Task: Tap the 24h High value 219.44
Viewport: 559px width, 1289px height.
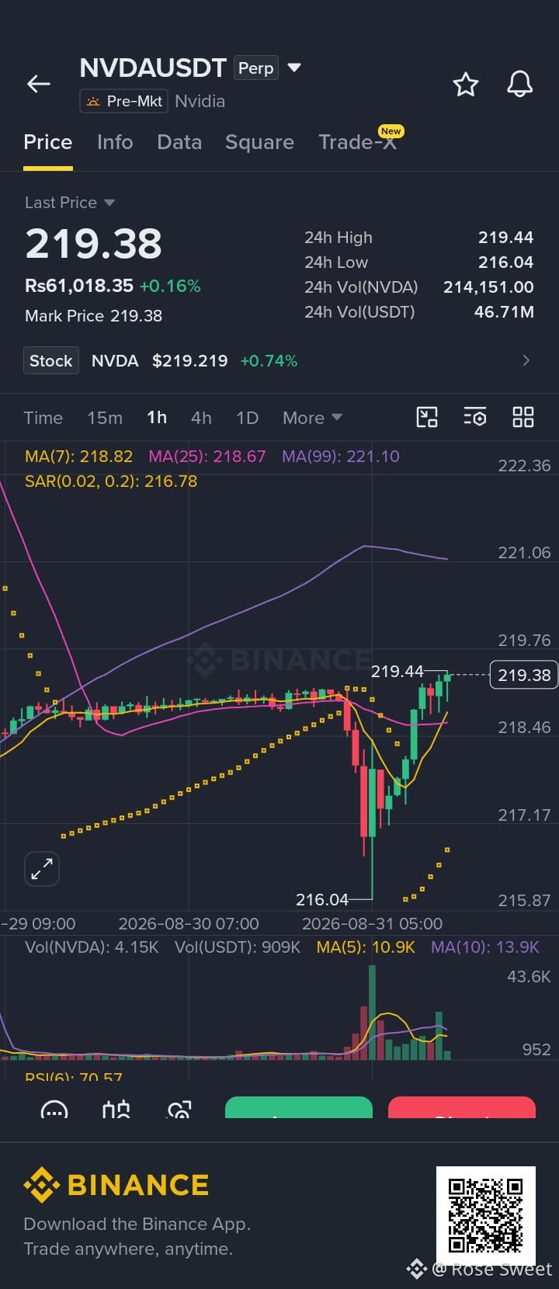Action: click(x=505, y=238)
